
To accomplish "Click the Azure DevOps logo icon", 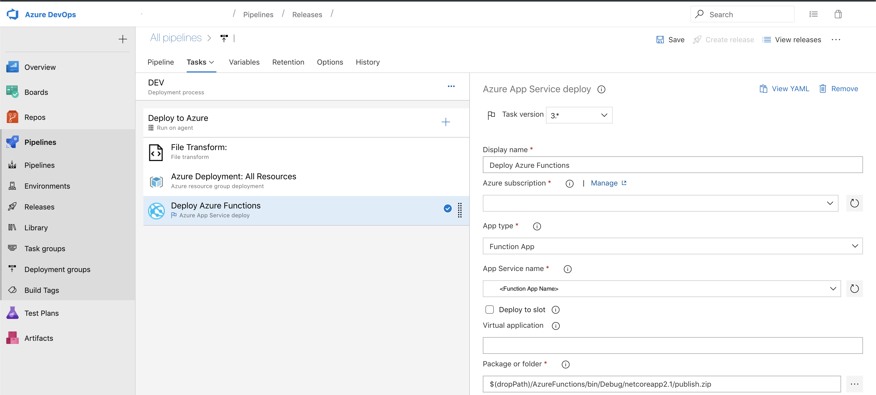I will tap(13, 14).
